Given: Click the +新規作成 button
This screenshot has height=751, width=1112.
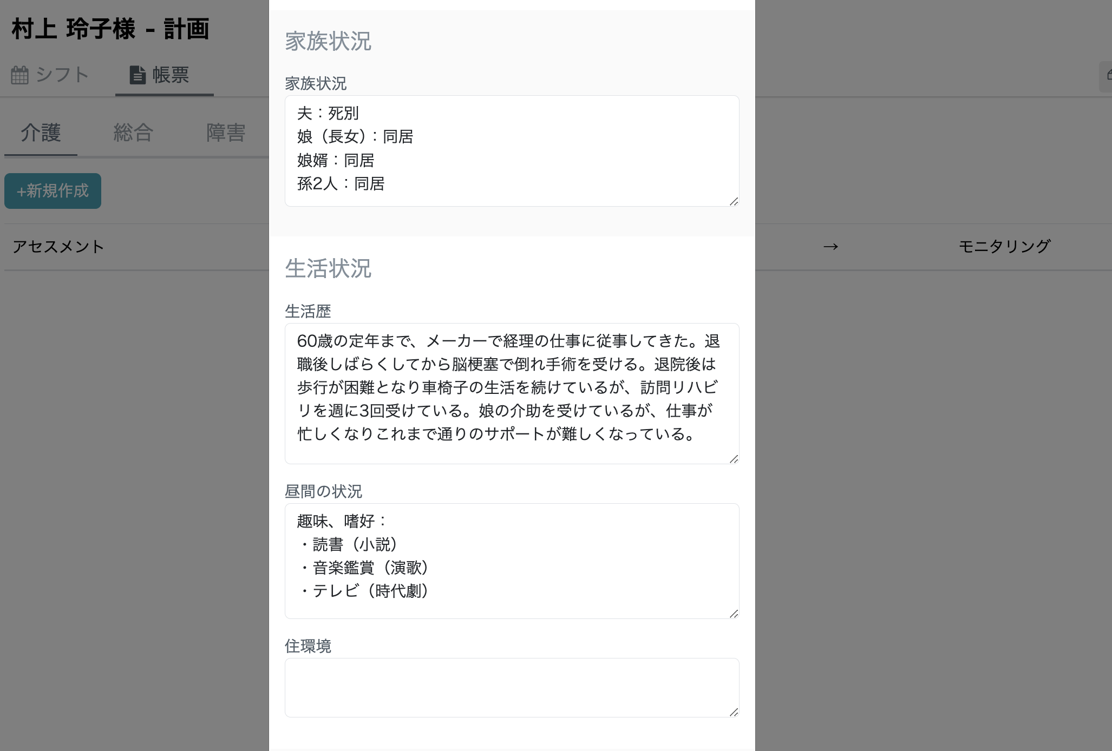Looking at the screenshot, I should (53, 190).
